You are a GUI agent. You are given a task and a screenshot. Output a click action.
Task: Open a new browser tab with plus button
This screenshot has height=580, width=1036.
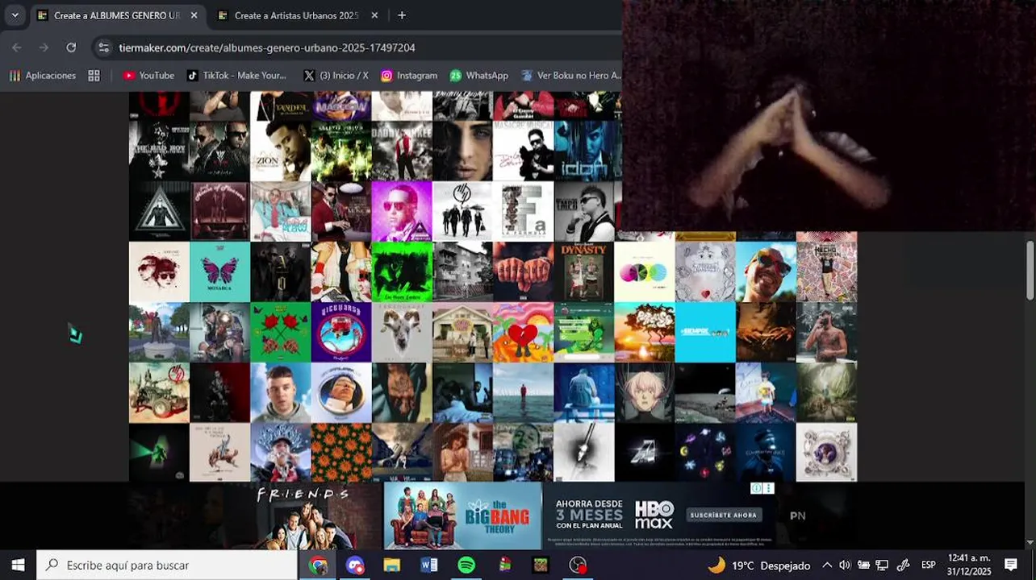pos(402,15)
